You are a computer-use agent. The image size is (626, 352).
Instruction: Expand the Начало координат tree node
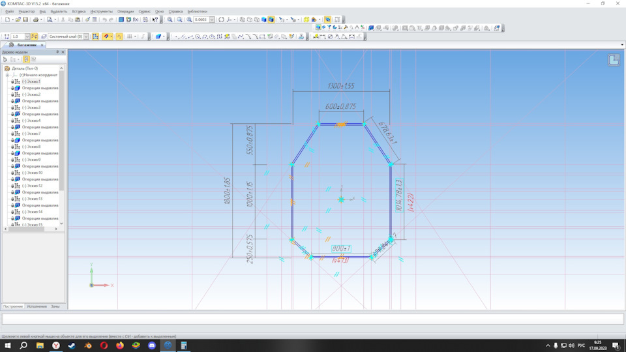pyautogui.click(x=7, y=75)
